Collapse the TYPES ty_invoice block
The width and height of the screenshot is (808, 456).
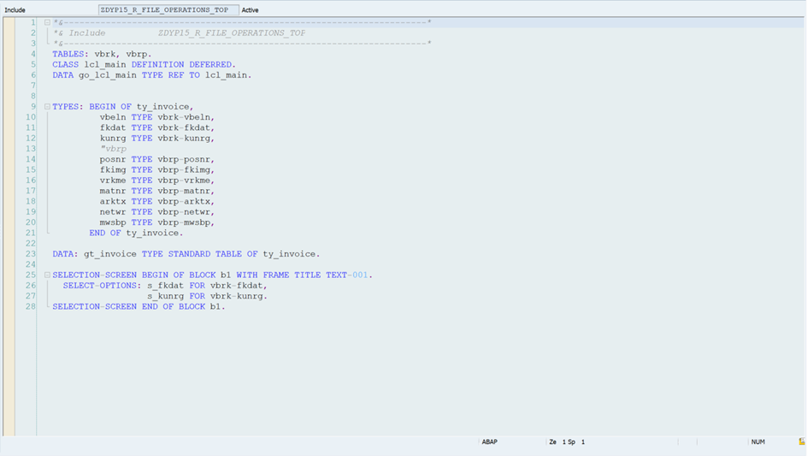click(x=47, y=107)
